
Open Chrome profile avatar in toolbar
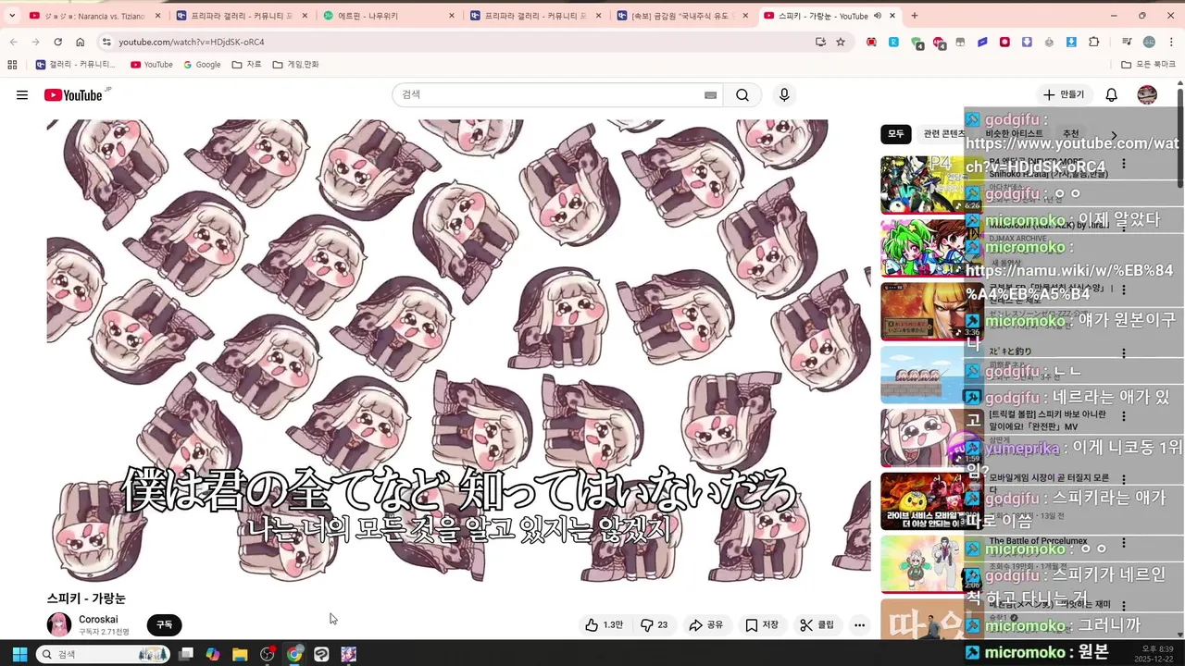(x=1149, y=42)
